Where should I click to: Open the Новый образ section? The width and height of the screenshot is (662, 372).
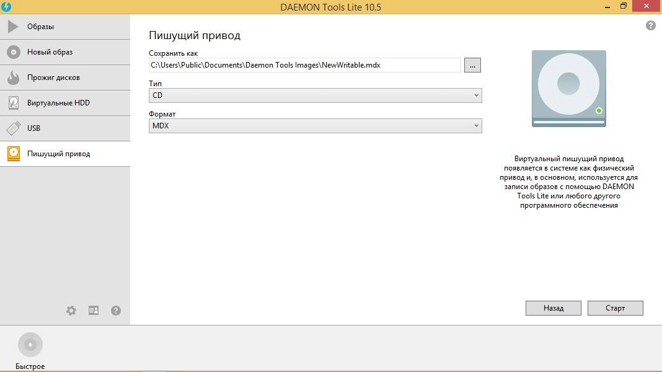[x=65, y=52]
